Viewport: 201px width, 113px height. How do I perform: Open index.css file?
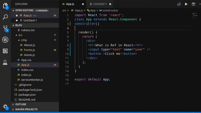point(27,70)
